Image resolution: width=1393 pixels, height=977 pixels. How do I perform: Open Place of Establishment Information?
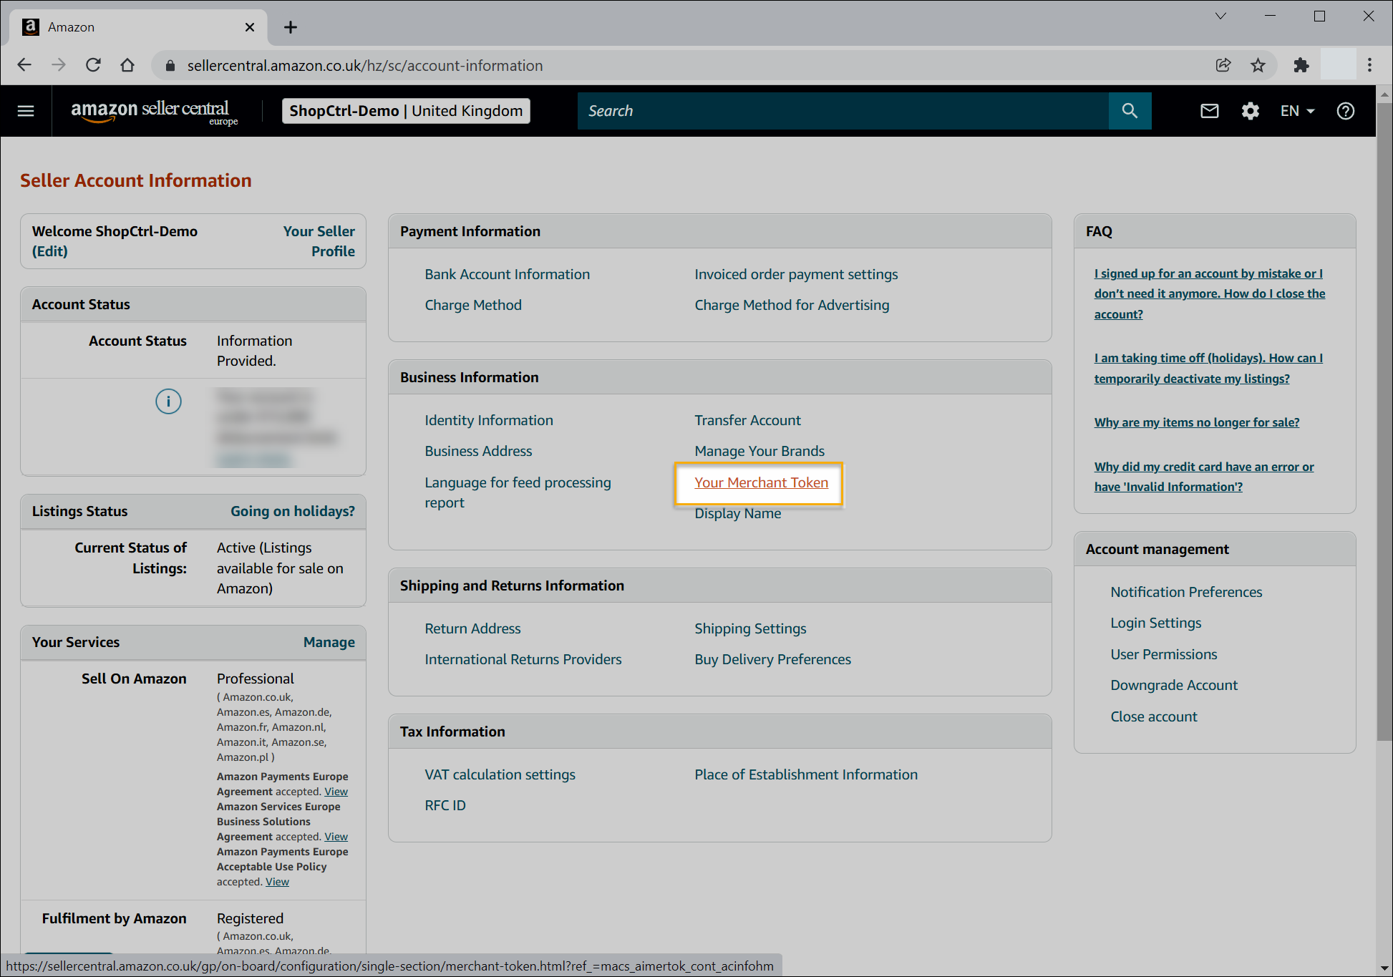tap(806, 774)
